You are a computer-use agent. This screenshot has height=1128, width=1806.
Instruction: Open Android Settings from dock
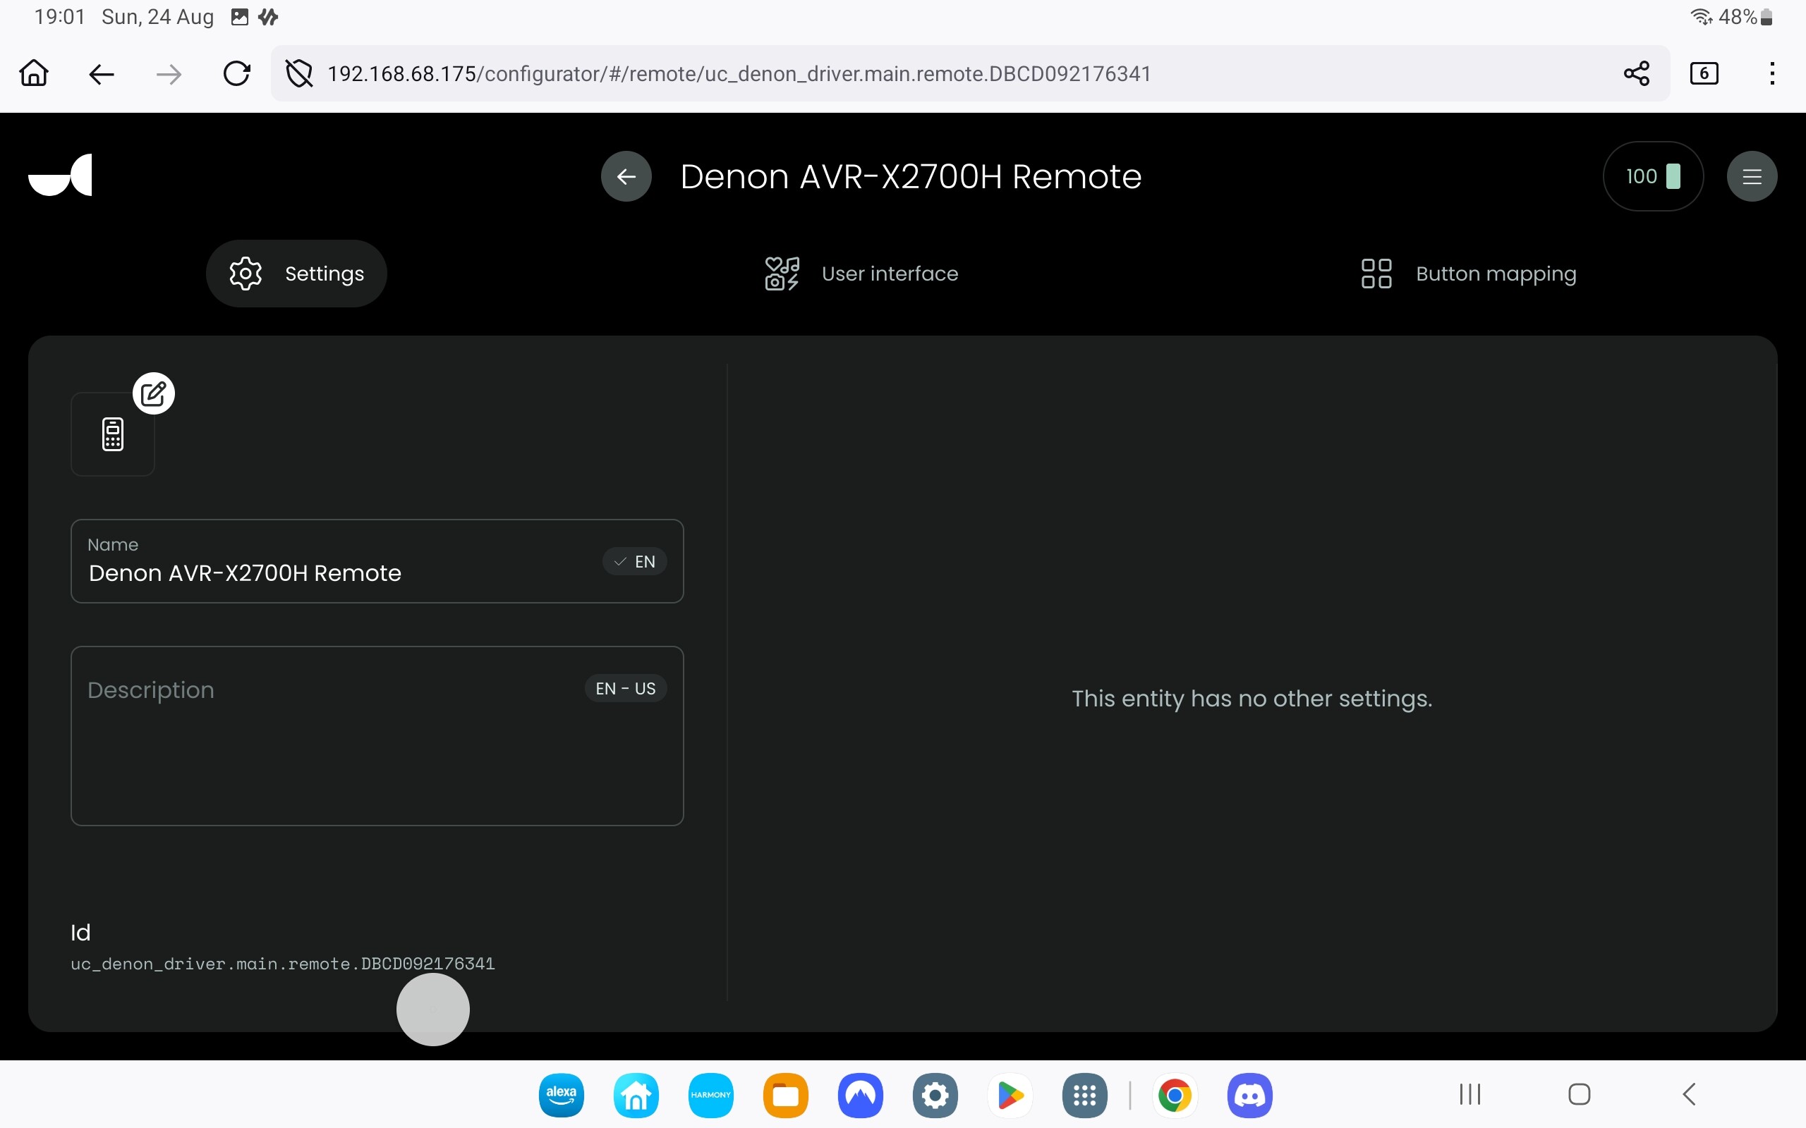pyautogui.click(x=935, y=1095)
